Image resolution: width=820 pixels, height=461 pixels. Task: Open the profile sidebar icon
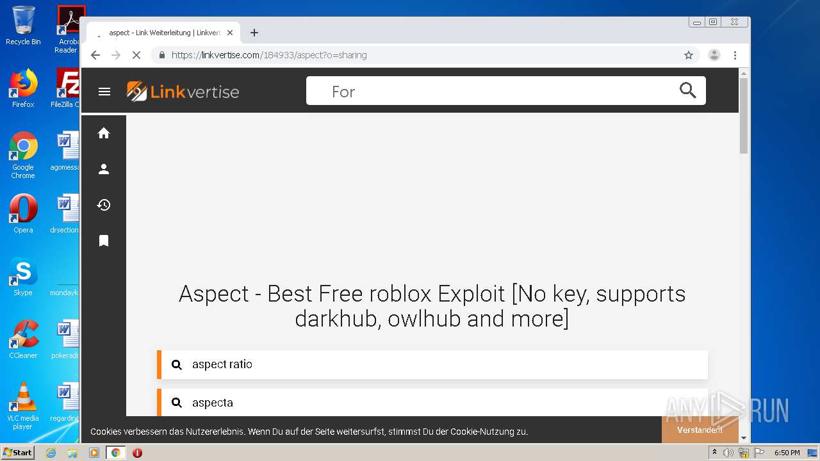pos(104,169)
